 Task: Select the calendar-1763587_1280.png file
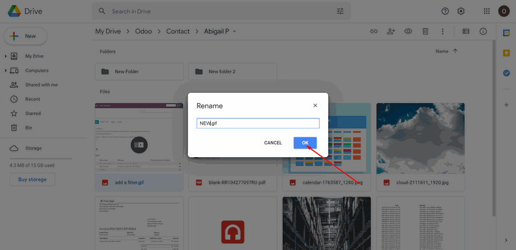[327, 183]
